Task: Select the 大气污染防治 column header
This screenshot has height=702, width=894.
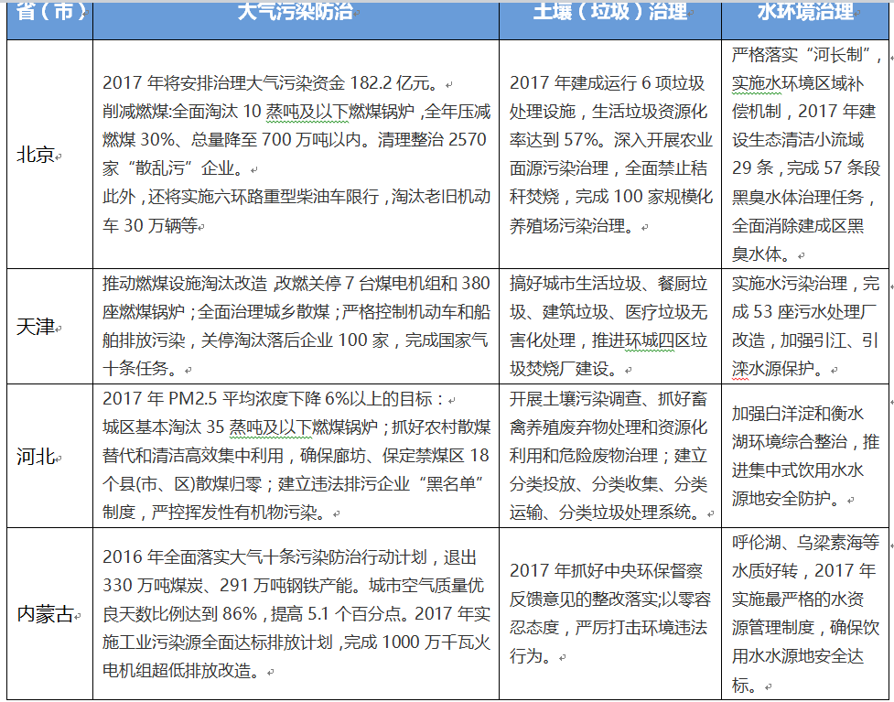Action: 295,13
